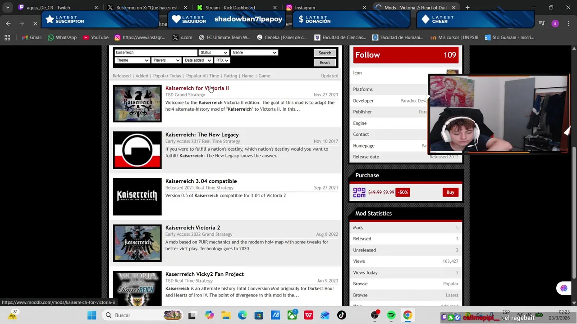Open Kaiserreich Victoria 2 link
The image size is (577, 324).
(192, 228)
